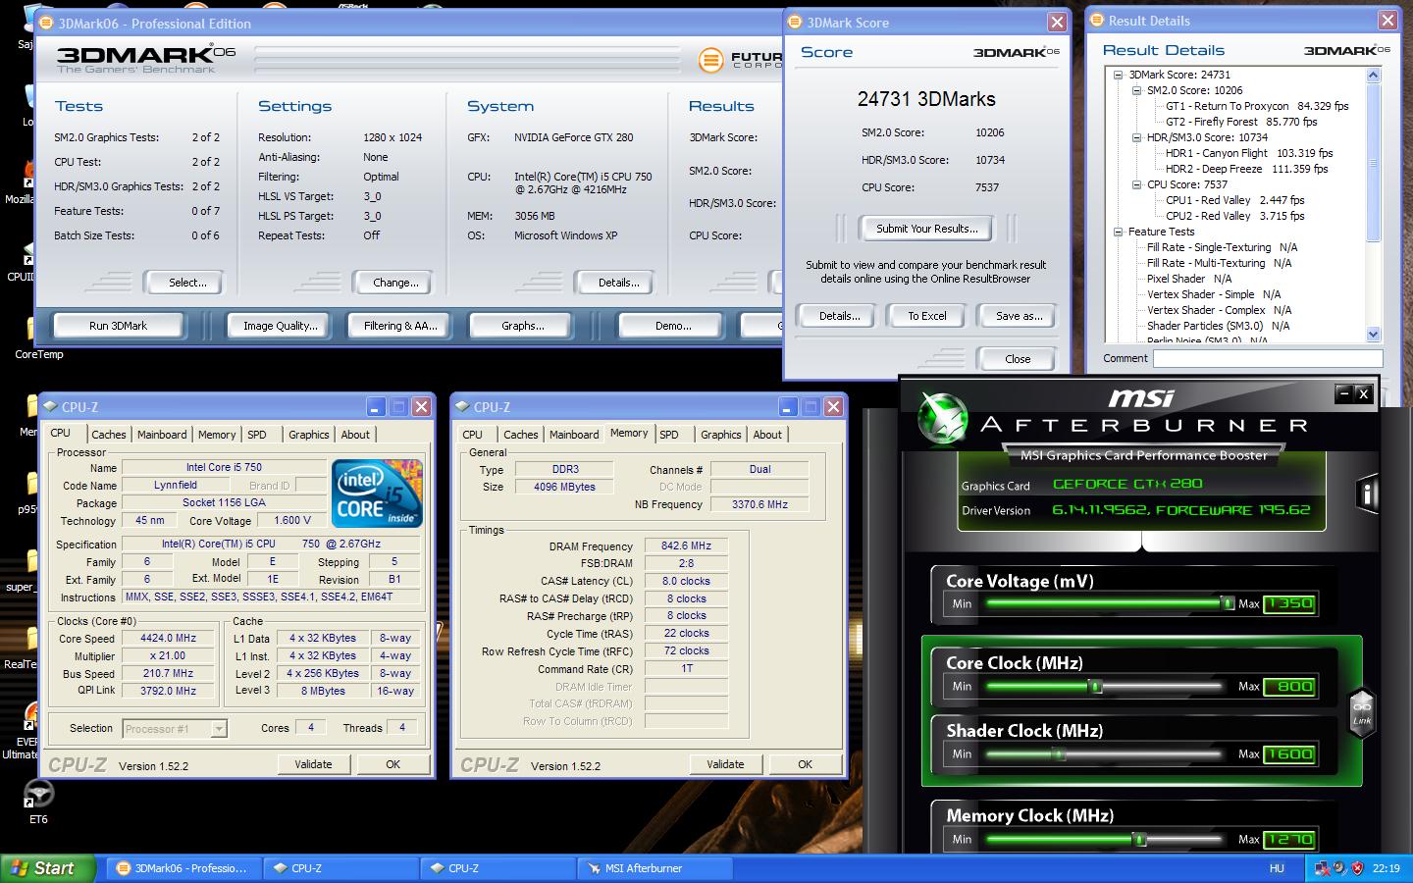Click Close in 3DMark Score window
The image size is (1413, 883).
(1018, 359)
